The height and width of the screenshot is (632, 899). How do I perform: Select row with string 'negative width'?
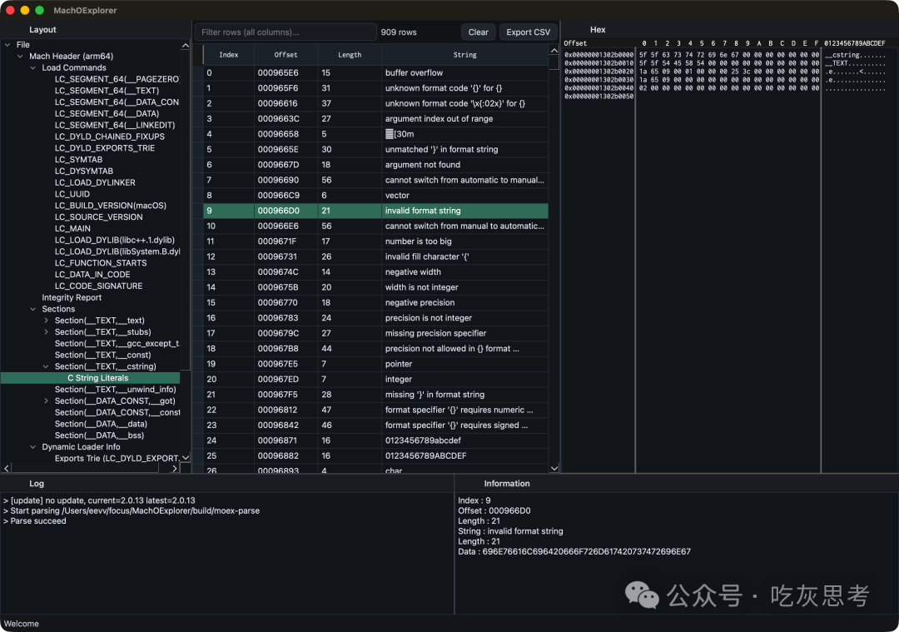[375, 271]
